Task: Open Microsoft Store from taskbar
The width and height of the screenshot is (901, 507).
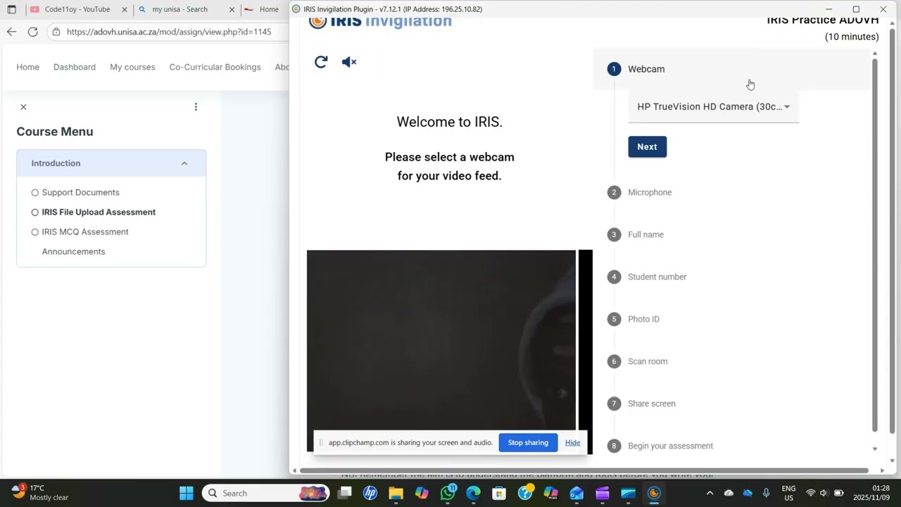Action: 499,493
